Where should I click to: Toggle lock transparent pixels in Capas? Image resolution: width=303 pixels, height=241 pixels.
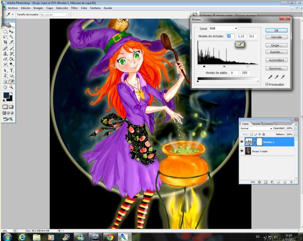point(251,134)
